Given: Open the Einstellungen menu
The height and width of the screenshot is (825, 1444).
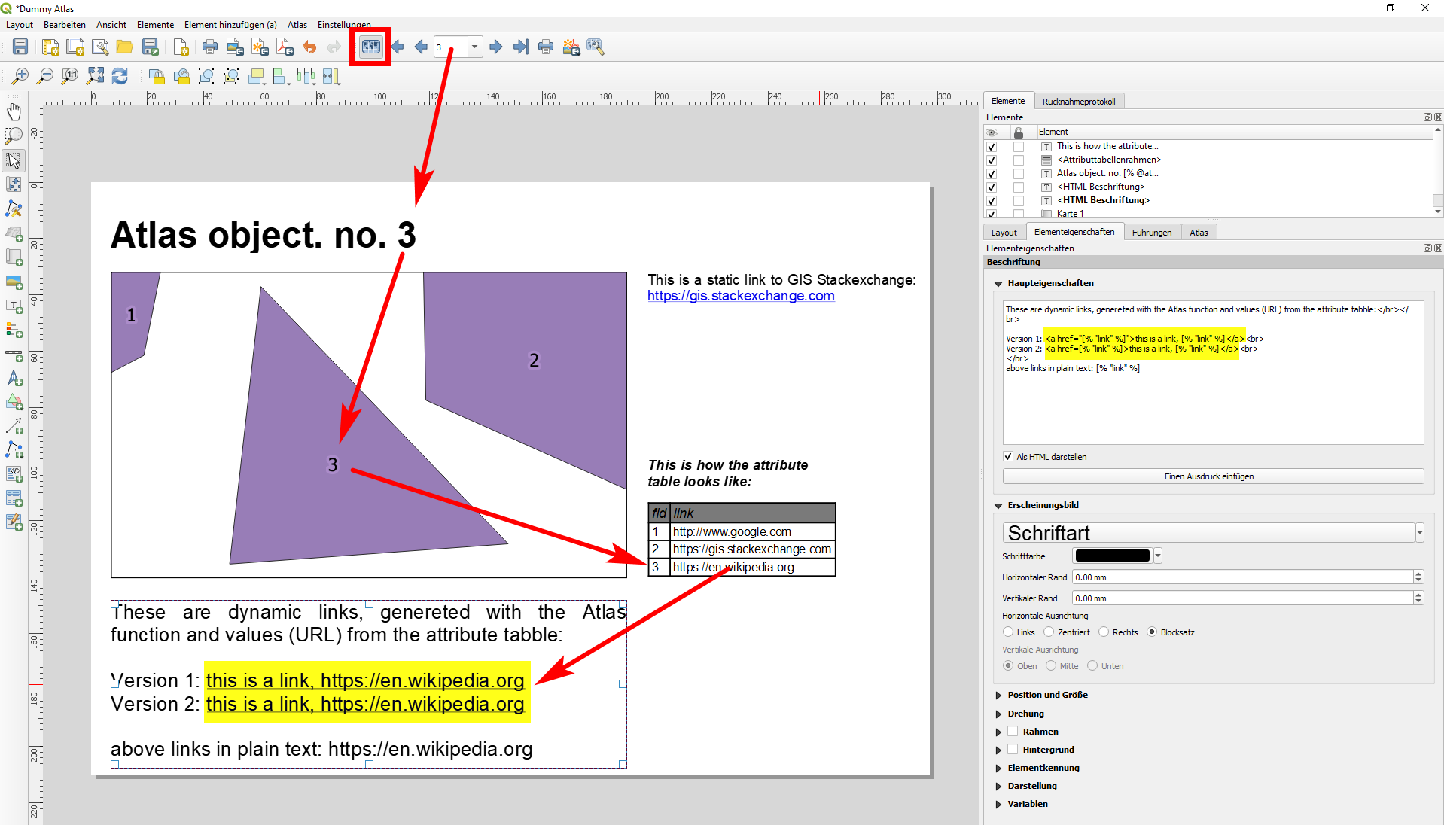Looking at the screenshot, I should 344,25.
